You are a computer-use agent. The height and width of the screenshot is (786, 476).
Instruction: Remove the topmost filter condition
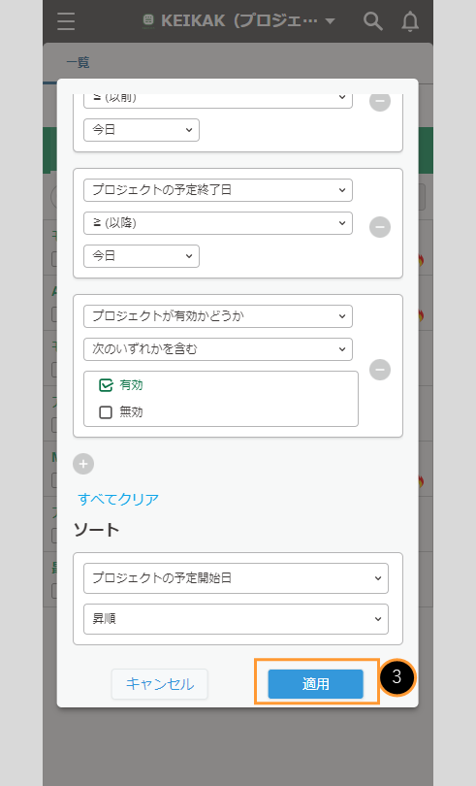click(380, 101)
